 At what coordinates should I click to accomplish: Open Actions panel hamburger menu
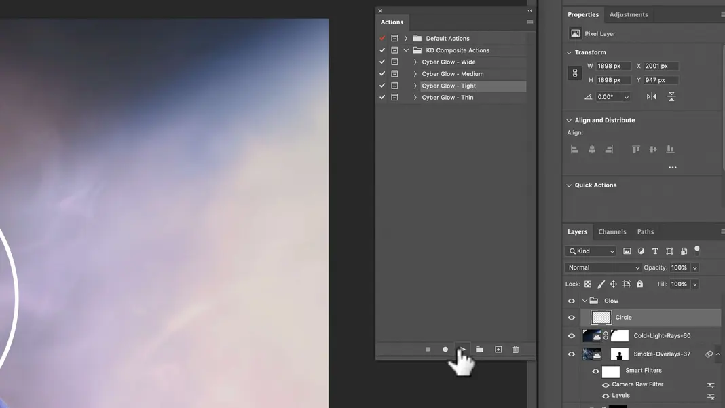[x=530, y=22]
